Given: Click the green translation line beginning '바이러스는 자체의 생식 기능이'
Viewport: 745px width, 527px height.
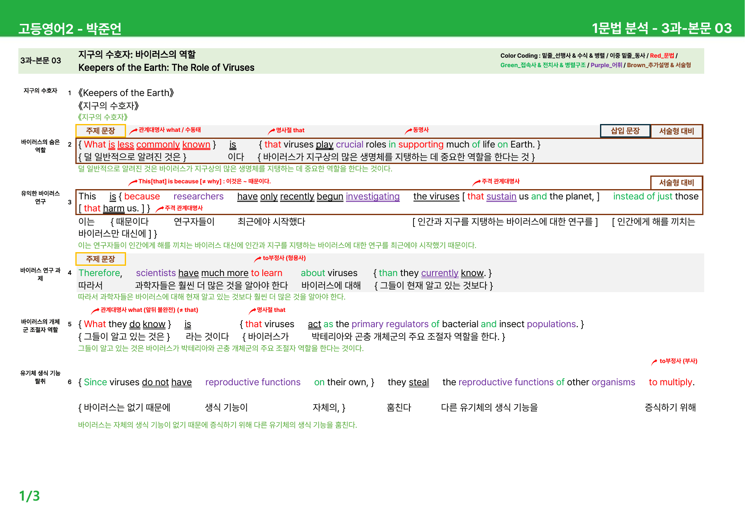Looking at the screenshot, I should 217,425.
